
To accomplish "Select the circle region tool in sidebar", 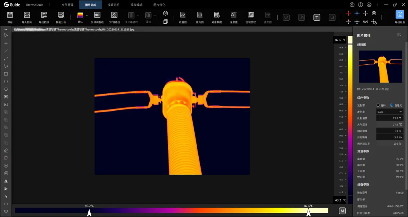I will click(x=6, y=82).
